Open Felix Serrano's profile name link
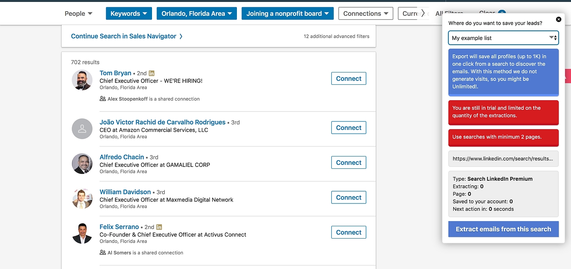Screen dimensions: 571x269 coord(119,227)
